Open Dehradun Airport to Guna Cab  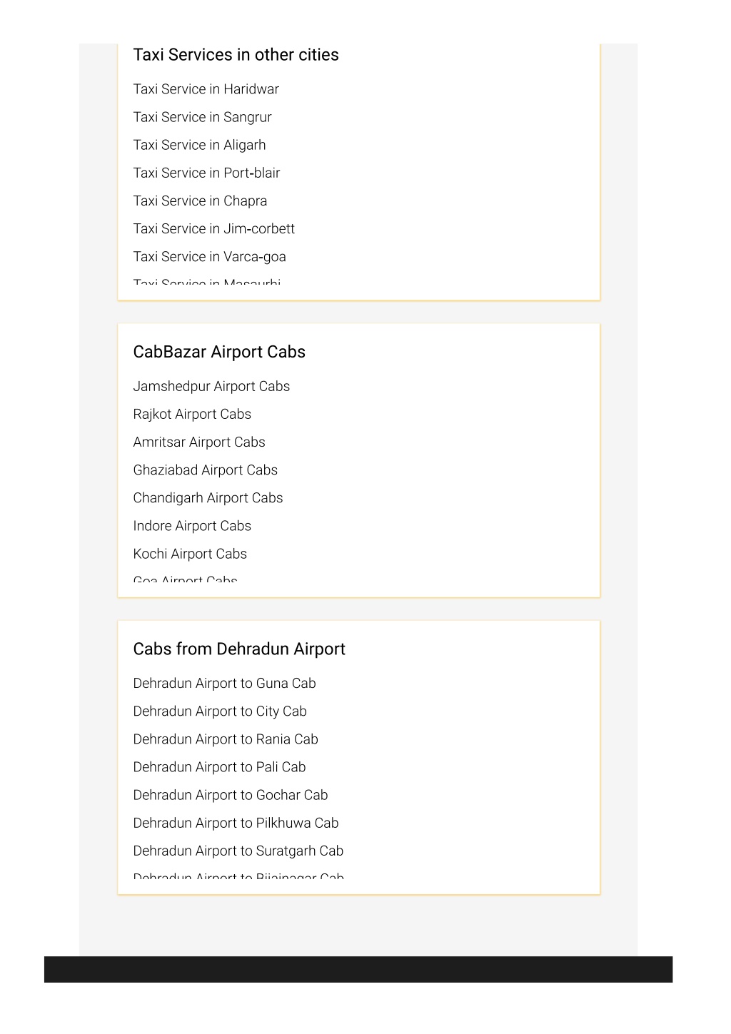(x=224, y=683)
